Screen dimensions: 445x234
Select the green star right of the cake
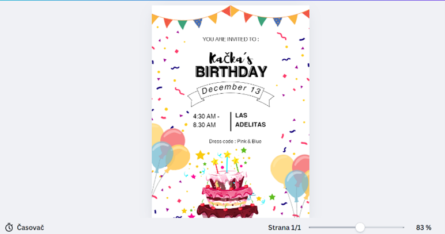(272, 197)
